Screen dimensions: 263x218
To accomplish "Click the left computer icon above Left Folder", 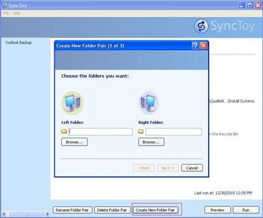I will tap(72, 103).
